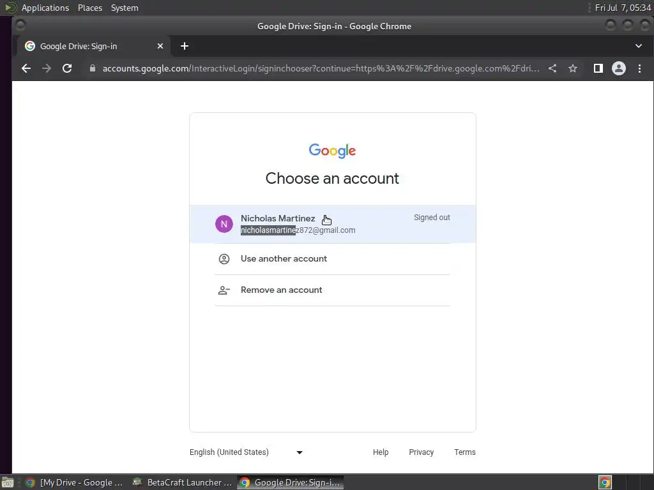Bookmark this page with the star
The height and width of the screenshot is (490, 654).
[x=573, y=68]
